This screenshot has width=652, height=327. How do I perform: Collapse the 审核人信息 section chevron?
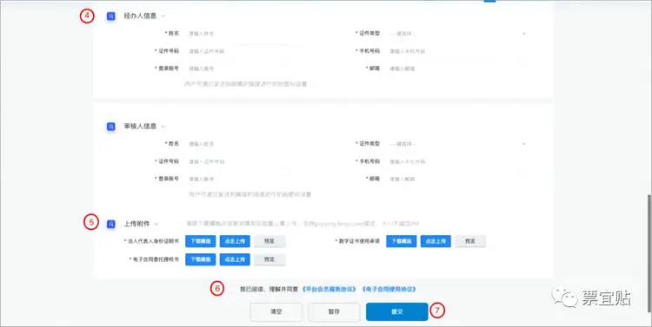point(163,127)
